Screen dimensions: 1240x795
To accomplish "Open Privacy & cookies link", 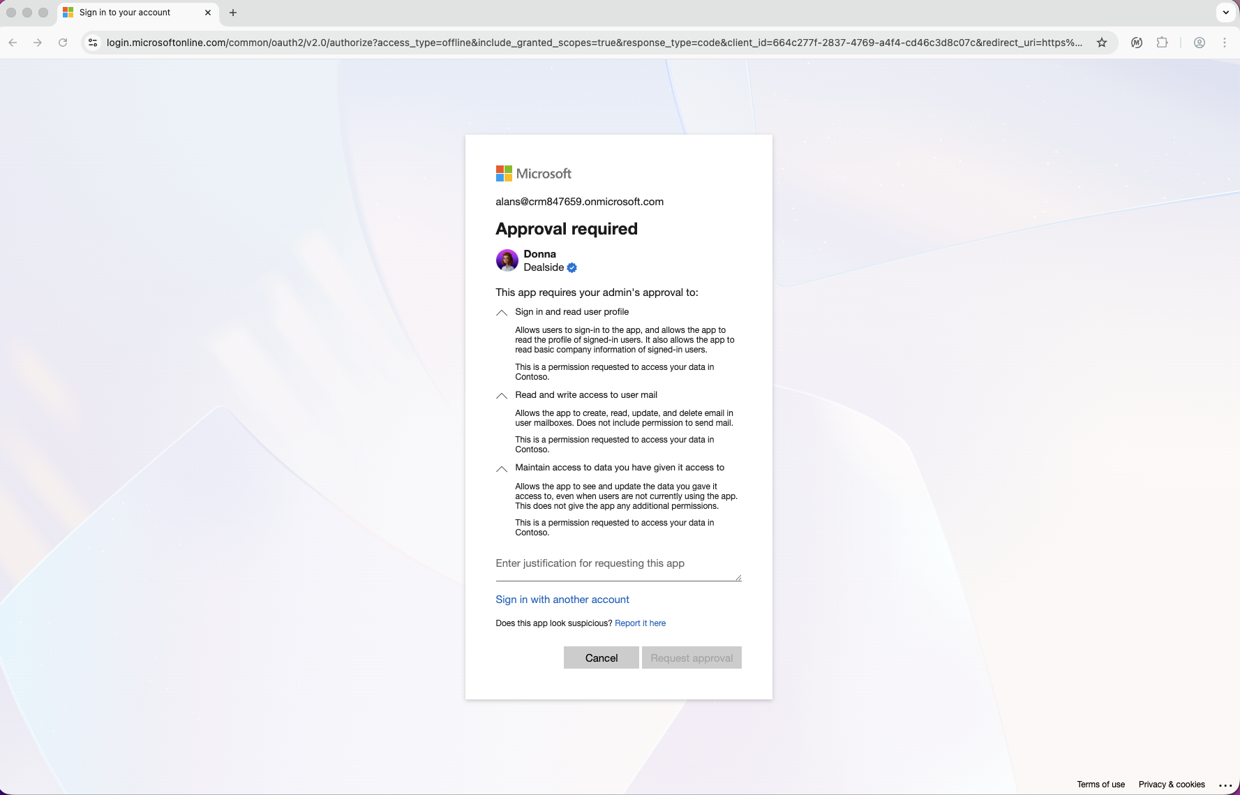I will pos(1172,785).
